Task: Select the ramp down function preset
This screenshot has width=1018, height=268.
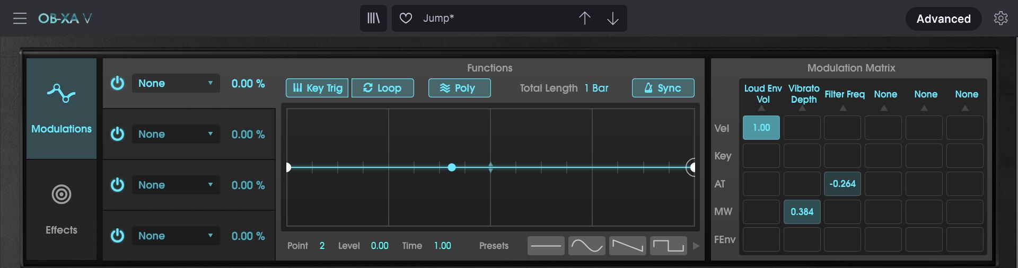Action: coord(627,246)
